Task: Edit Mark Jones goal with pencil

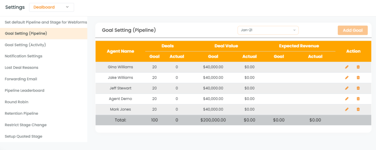Action: (347, 109)
